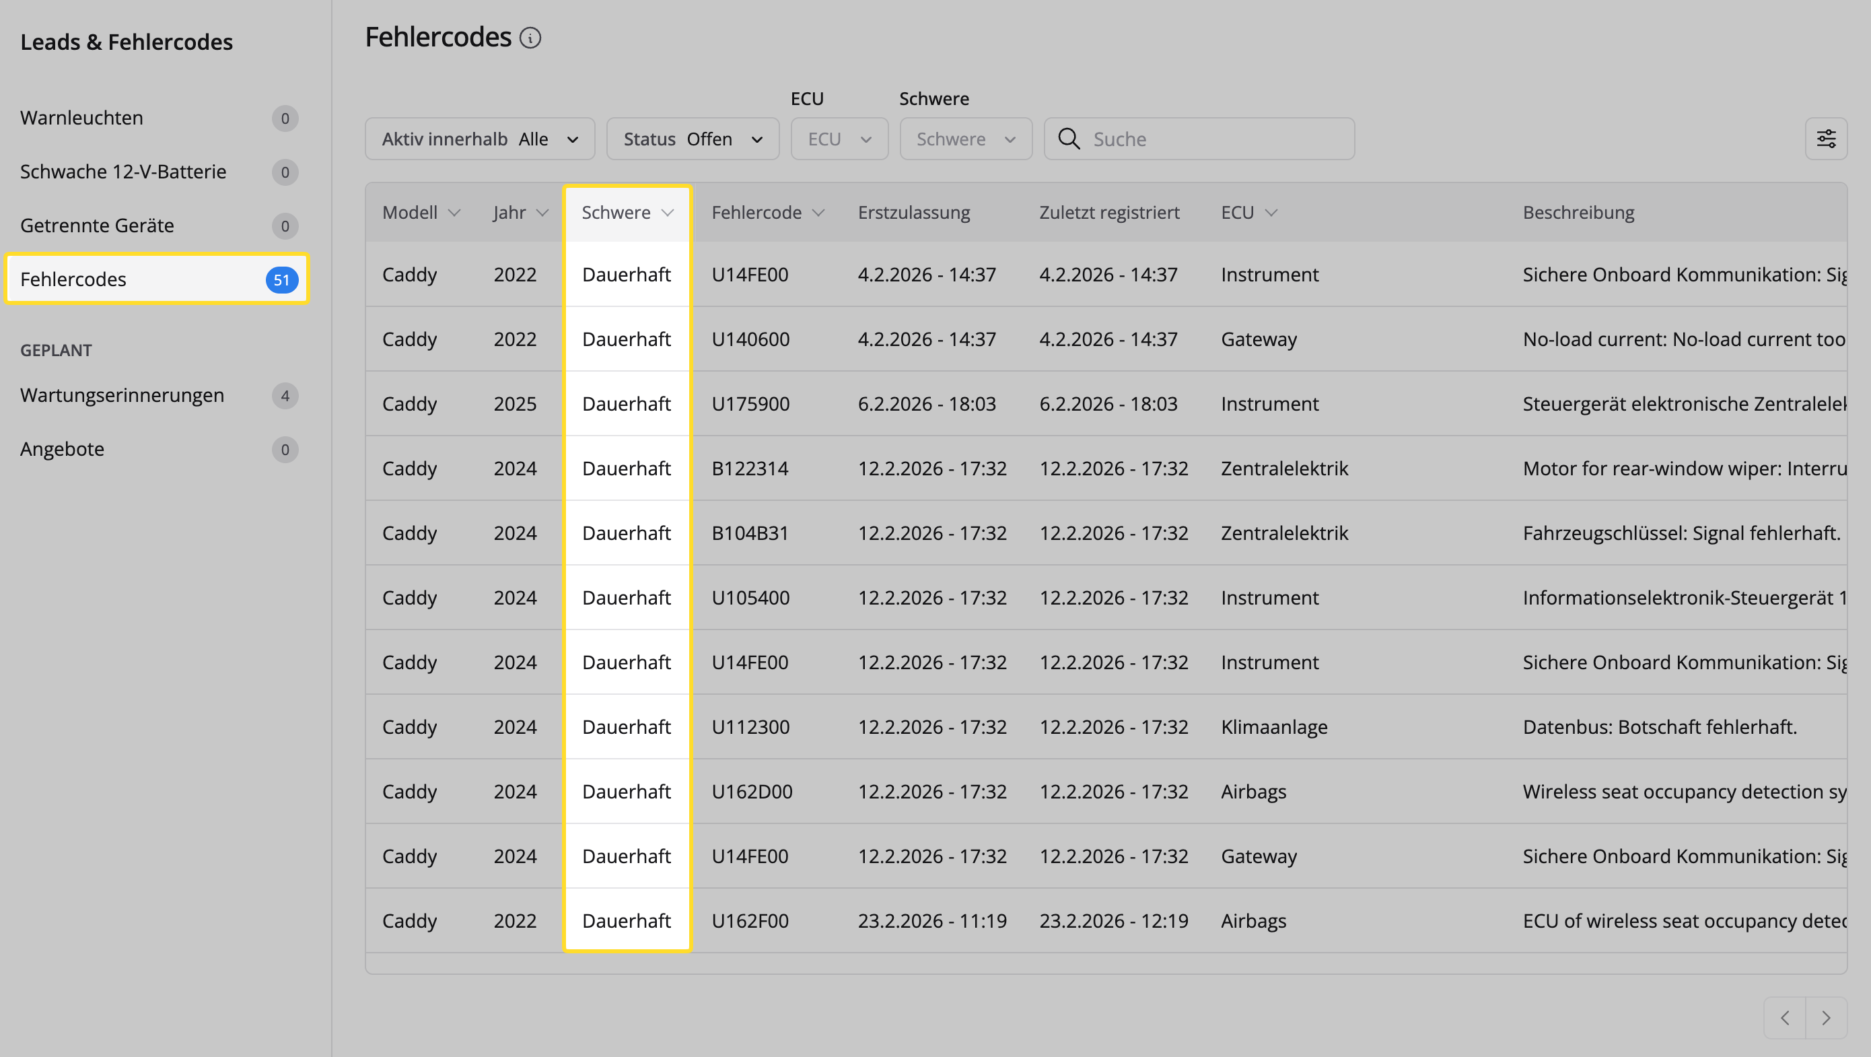The width and height of the screenshot is (1871, 1057).
Task: Select fault code B122314
Action: 750,469
